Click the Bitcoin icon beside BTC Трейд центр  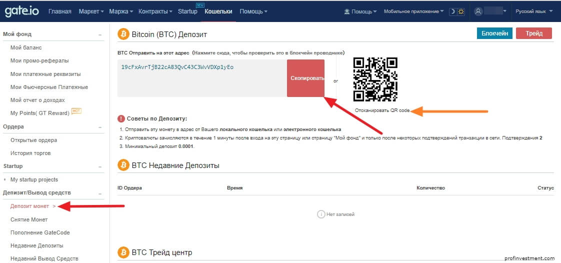click(123, 252)
